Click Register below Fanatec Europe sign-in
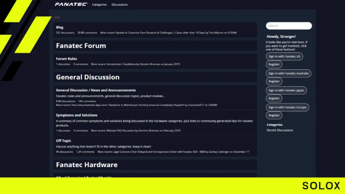 click(x=274, y=115)
